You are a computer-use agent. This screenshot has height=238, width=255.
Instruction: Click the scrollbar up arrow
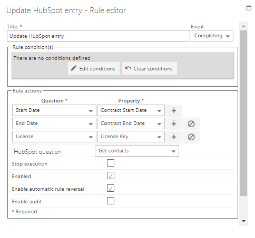pos(243,26)
